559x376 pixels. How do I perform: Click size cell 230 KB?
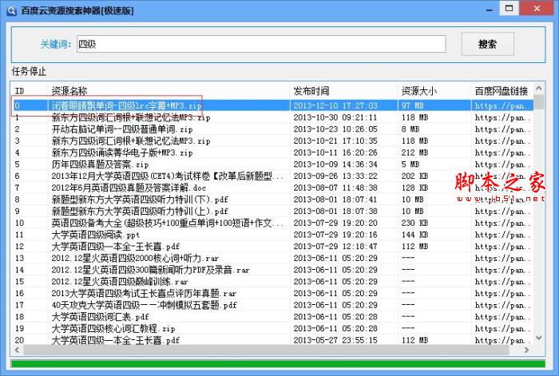pos(415,223)
